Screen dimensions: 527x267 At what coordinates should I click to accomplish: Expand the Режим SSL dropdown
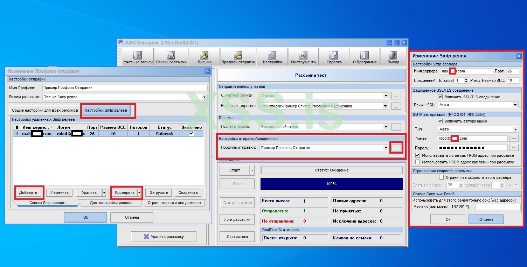click(x=515, y=105)
